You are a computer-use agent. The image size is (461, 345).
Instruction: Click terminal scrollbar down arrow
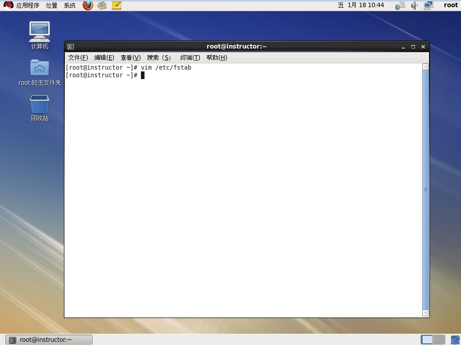pos(425,313)
